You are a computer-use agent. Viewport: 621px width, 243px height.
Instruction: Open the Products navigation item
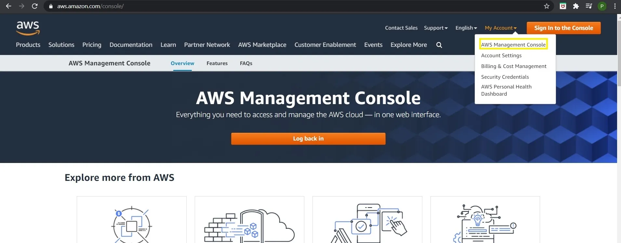tap(28, 45)
